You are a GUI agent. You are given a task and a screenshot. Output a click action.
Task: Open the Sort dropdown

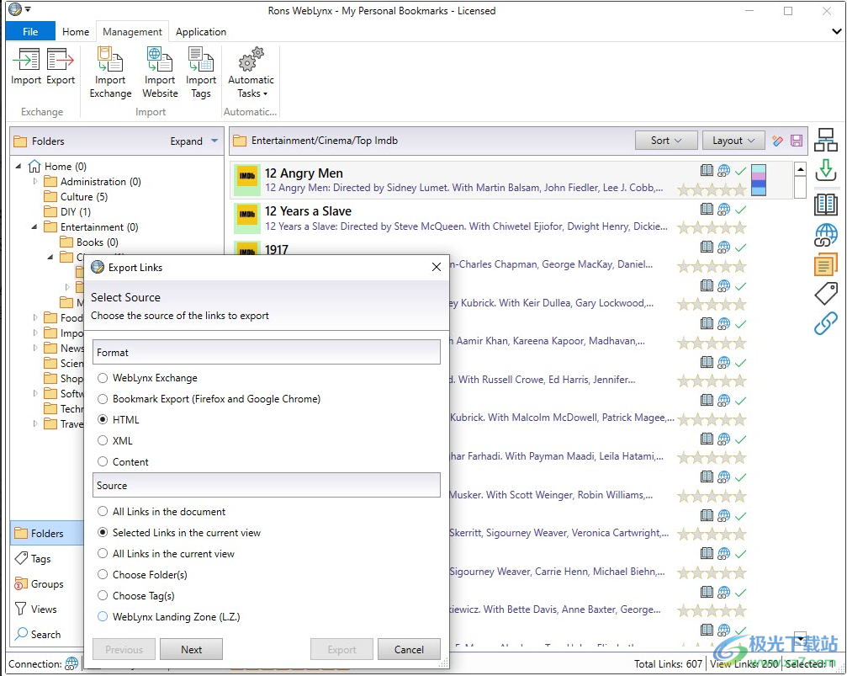click(x=667, y=141)
